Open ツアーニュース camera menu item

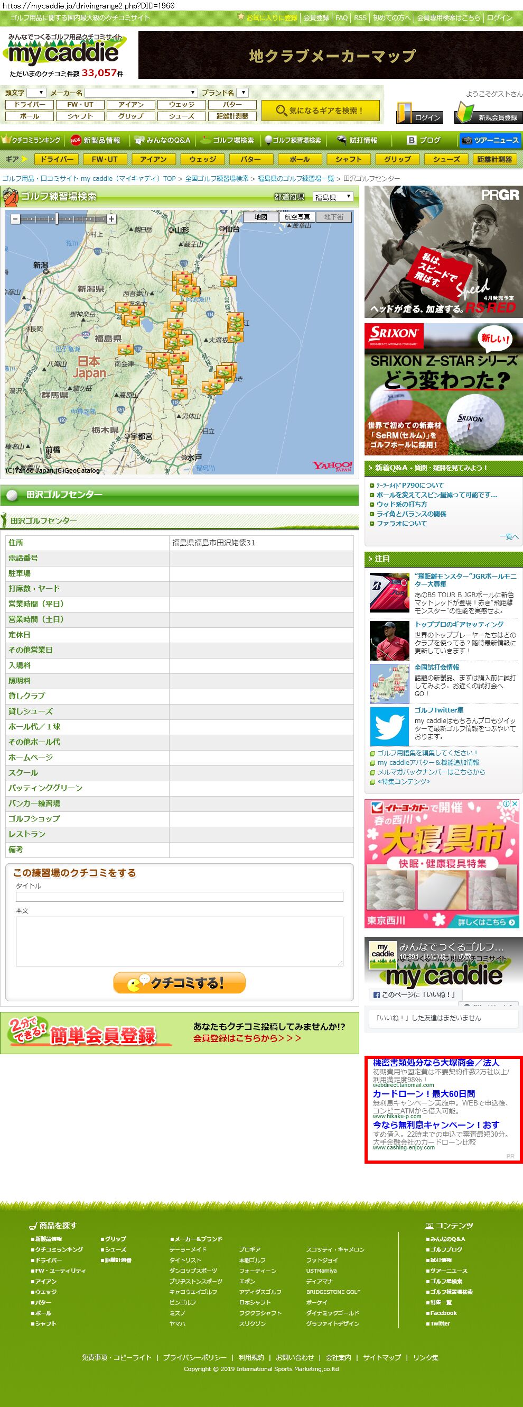point(490,140)
